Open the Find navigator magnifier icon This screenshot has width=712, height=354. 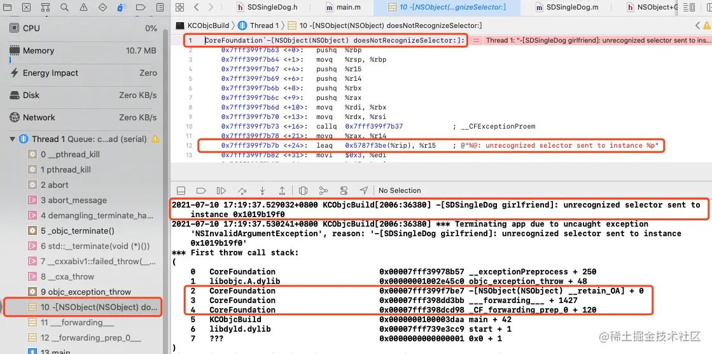pyautogui.click(x=64, y=7)
